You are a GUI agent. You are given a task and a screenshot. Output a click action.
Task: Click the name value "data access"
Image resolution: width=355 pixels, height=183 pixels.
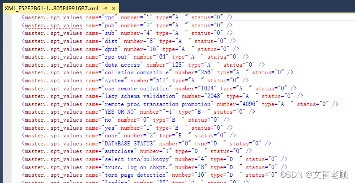122,65
